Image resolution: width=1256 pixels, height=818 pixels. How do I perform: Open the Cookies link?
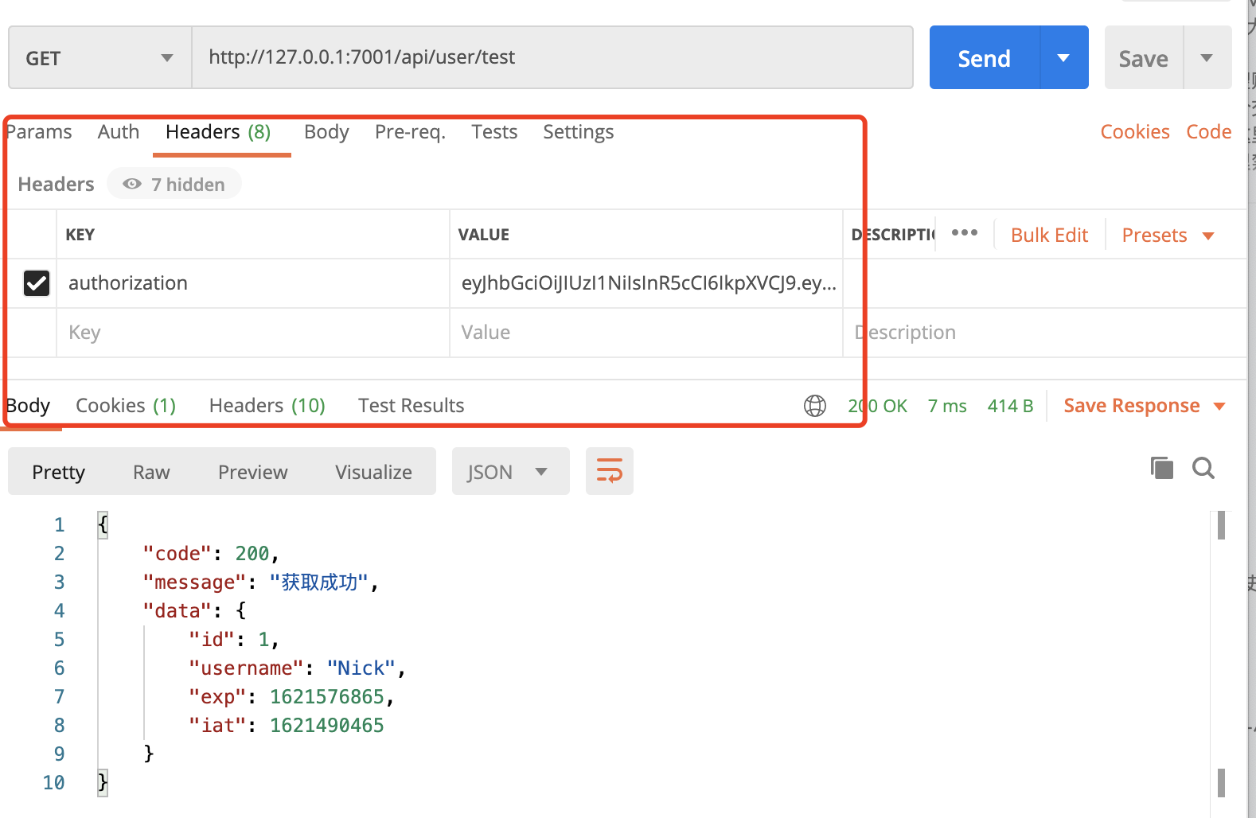click(1135, 132)
